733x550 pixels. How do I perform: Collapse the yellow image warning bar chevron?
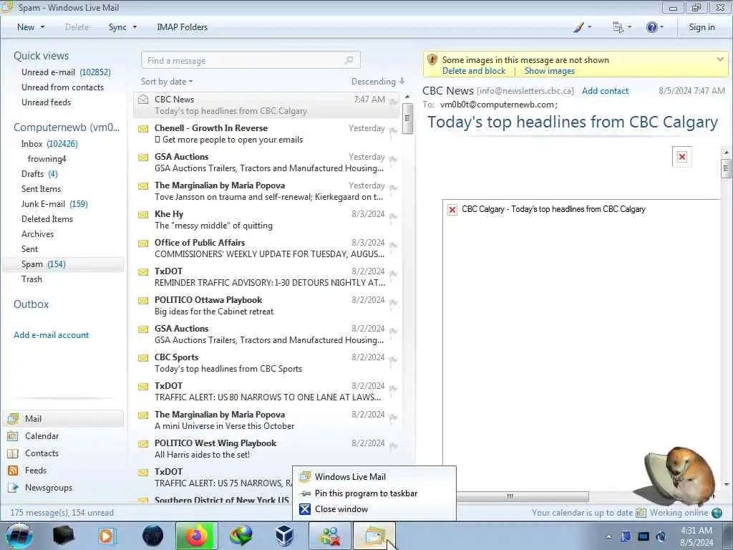[x=720, y=59]
